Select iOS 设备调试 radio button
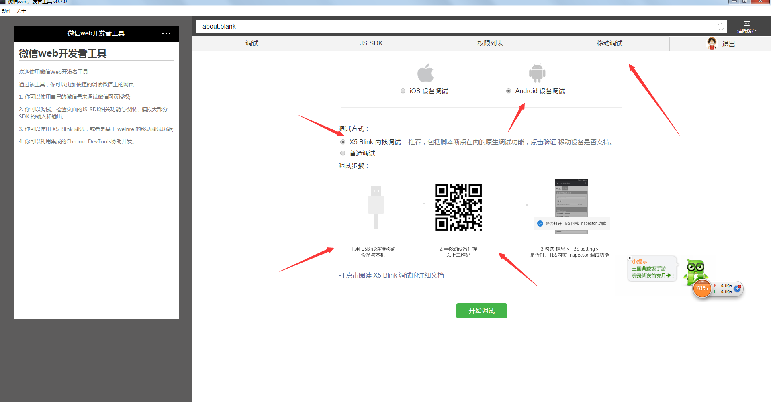 click(x=403, y=91)
